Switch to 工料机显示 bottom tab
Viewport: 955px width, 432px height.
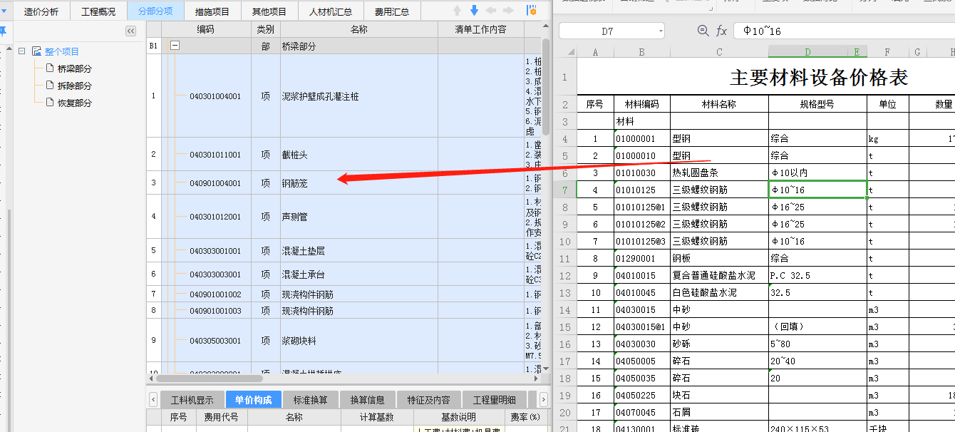click(x=192, y=400)
